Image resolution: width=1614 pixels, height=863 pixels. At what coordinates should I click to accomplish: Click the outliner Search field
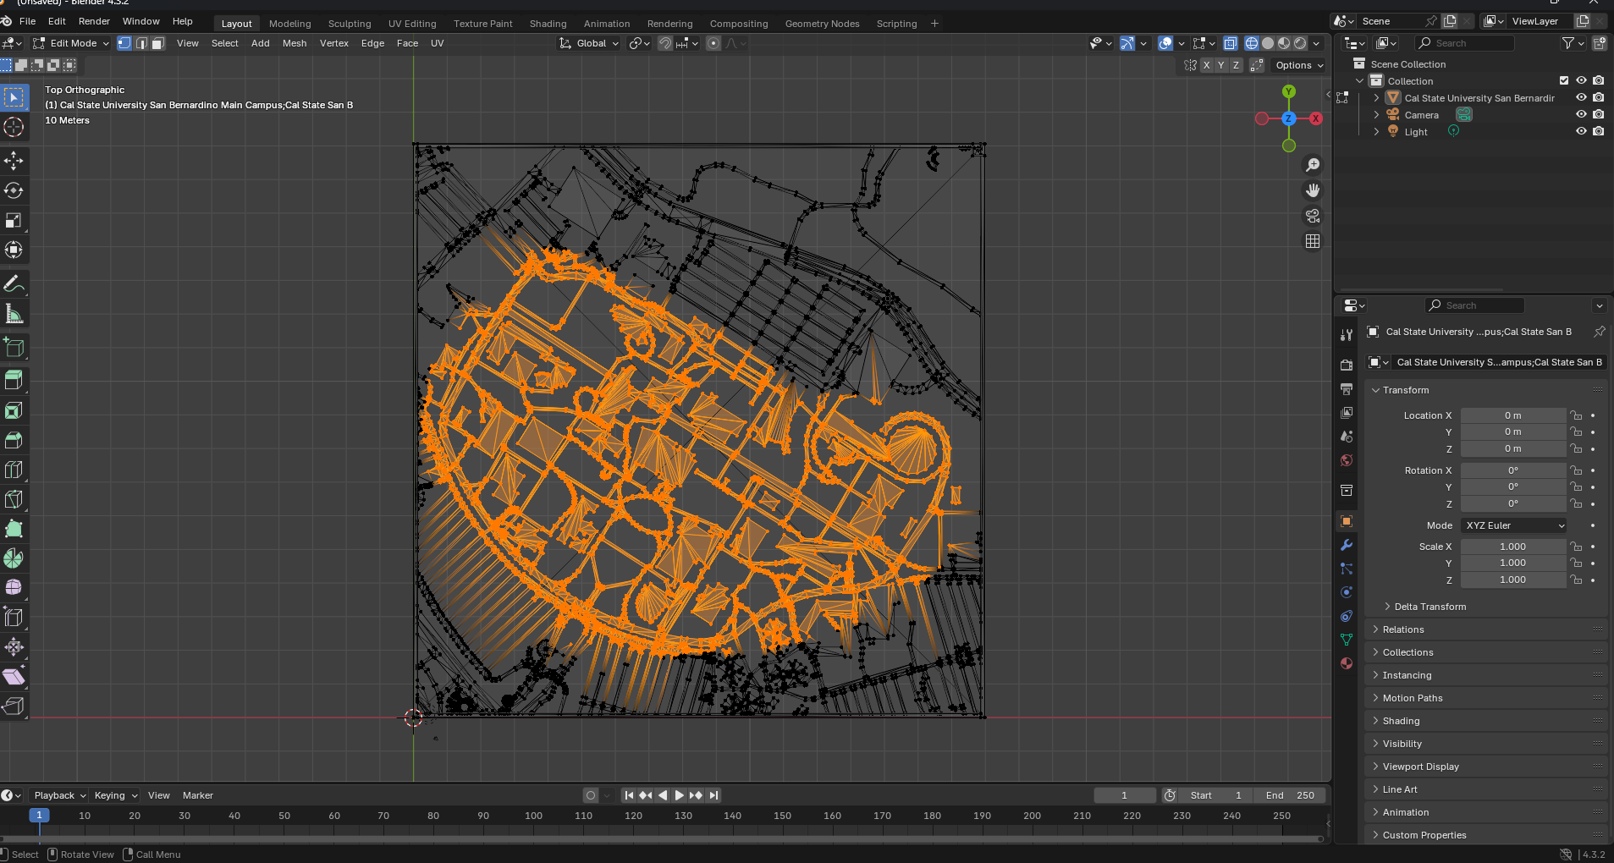coord(1464,43)
